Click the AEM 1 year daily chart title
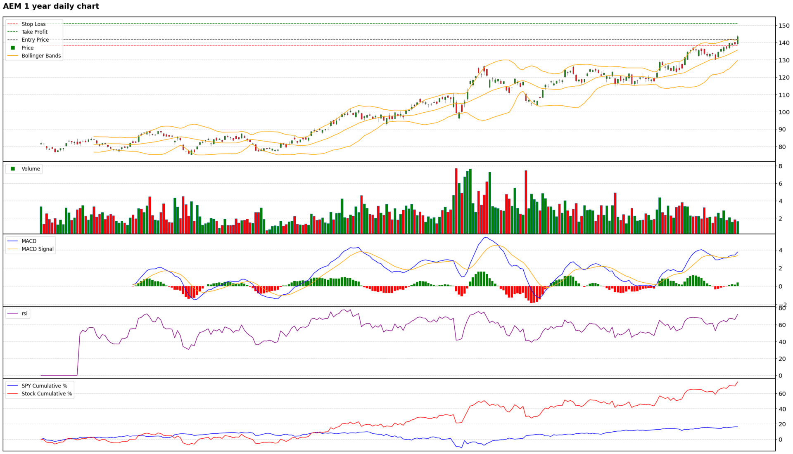This screenshot has height=454, width=793. (x=51, y=6)
